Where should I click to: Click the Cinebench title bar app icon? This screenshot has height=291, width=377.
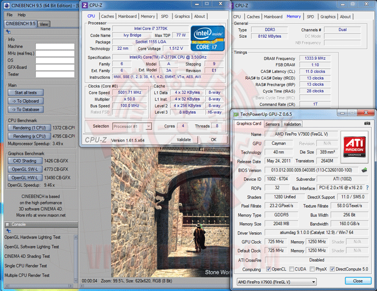[7, 5]
